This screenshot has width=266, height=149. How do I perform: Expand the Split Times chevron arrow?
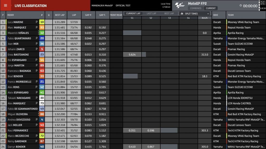(208, 13)
